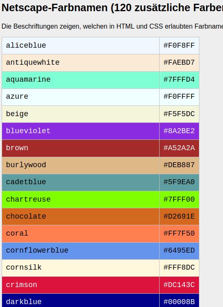
Task: Select the #F0F8FF hex code cell
Action: point(179,46)
